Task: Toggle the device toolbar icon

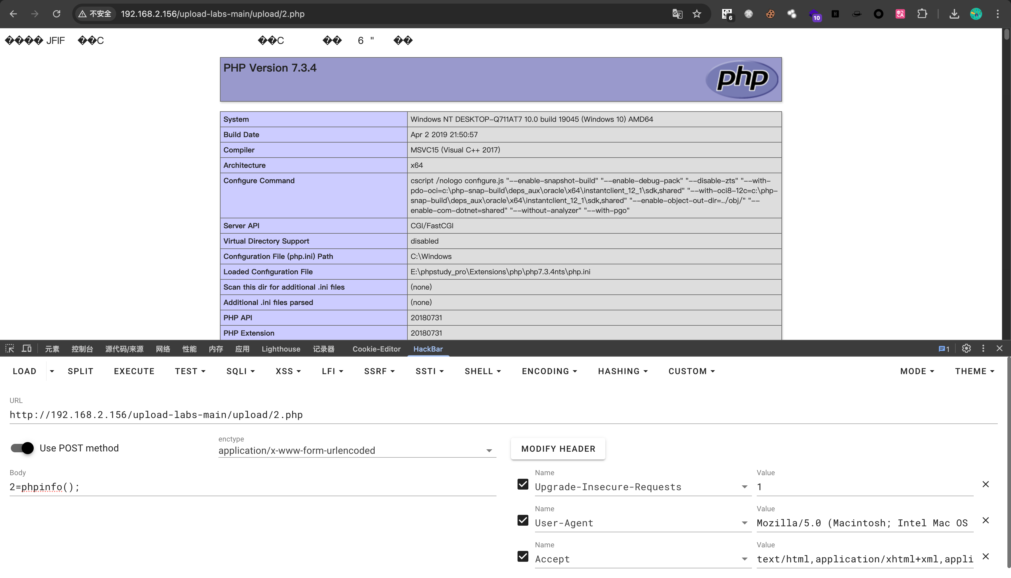Action: pyautogui.click(x=26, y=349)
